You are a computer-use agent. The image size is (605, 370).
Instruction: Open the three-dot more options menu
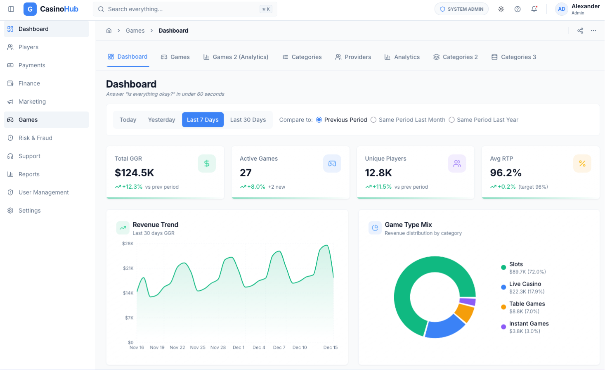pos(593,31)
